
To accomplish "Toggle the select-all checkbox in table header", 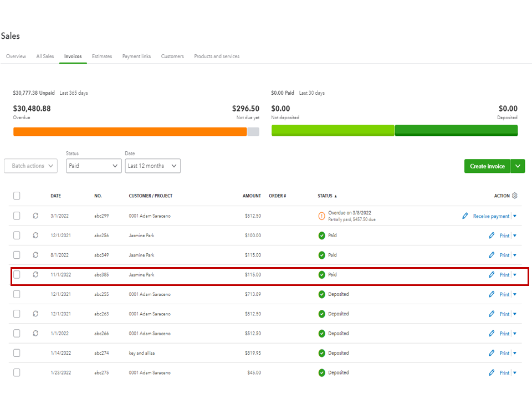I will [x=17, y=196].
